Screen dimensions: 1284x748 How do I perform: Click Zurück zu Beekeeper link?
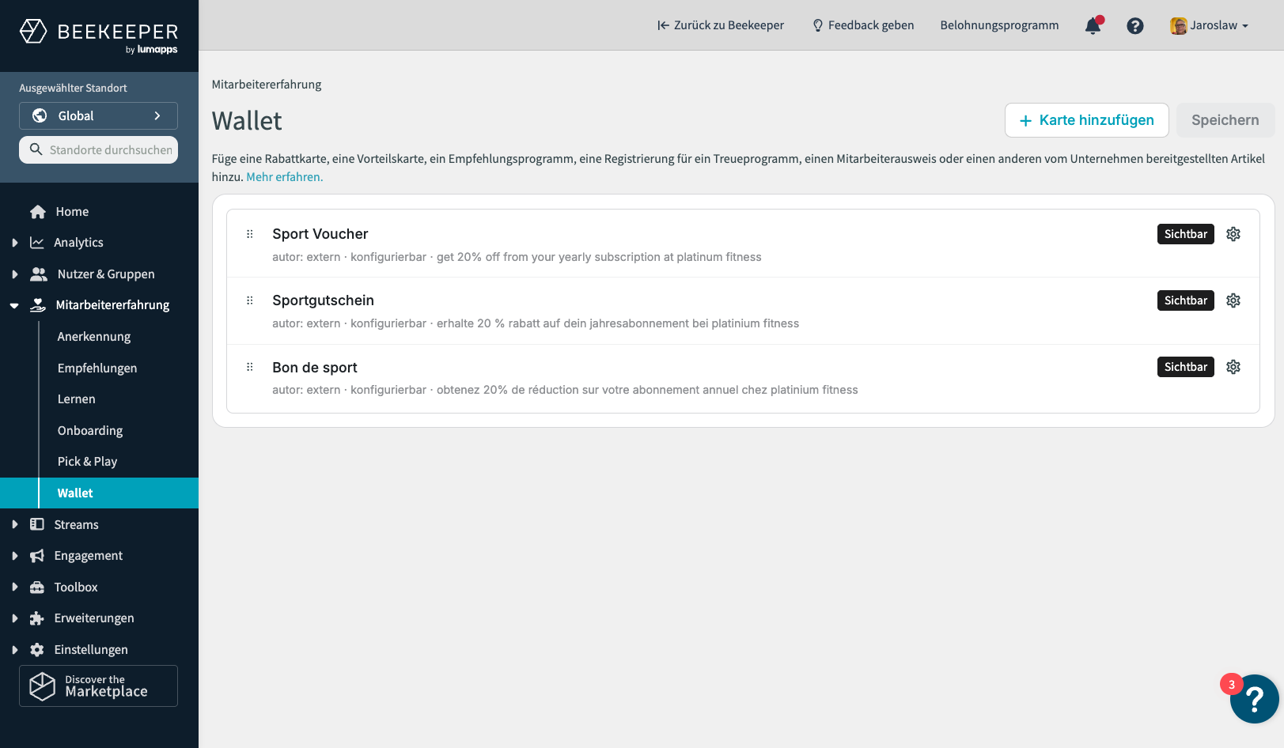[721, 25]
